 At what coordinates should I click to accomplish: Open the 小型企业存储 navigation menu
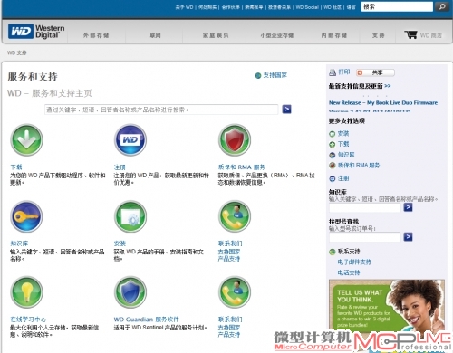click(277, 35)
